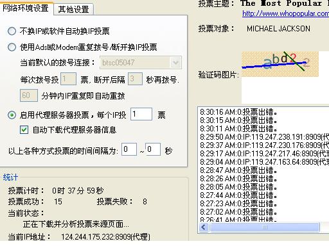Click the 断开后隔 seconds field
The width and height of the screenshot is (329, 246).
point(135,79)
